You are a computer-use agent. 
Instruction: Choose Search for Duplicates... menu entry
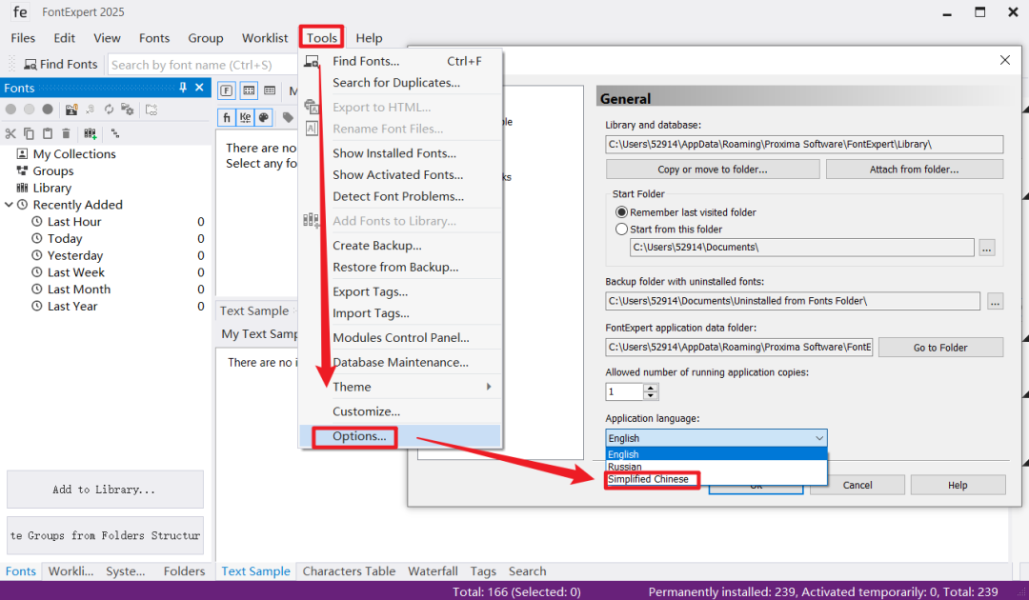click(x=400, y=83)
